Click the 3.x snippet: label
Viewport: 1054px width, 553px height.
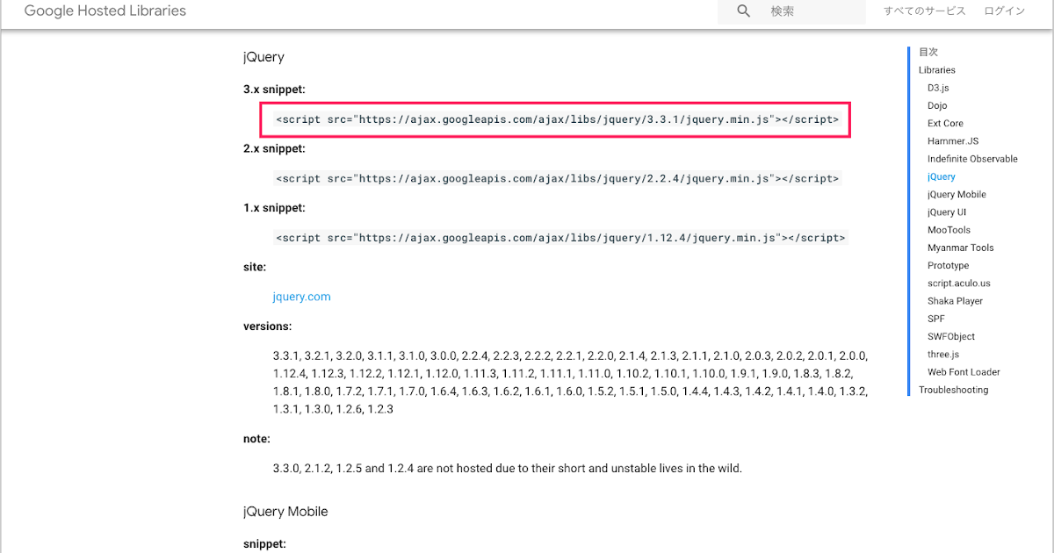coord(274,90)
